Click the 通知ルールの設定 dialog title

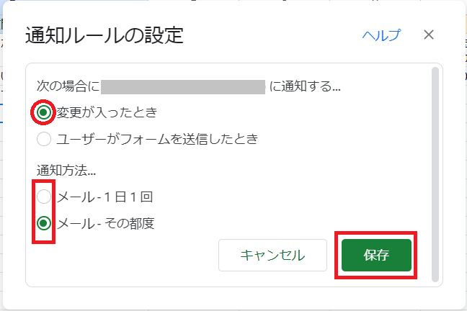pos(104,35)
